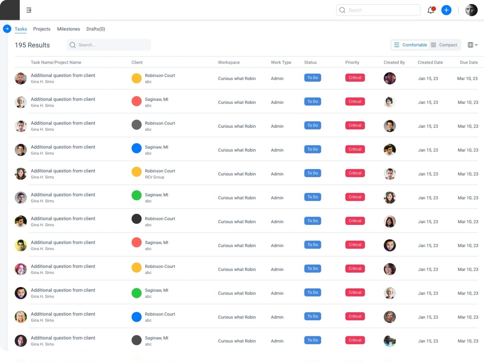Click the blue arrow sidebar expand icon
Screen dimensions: 484x363
(7, 29)
